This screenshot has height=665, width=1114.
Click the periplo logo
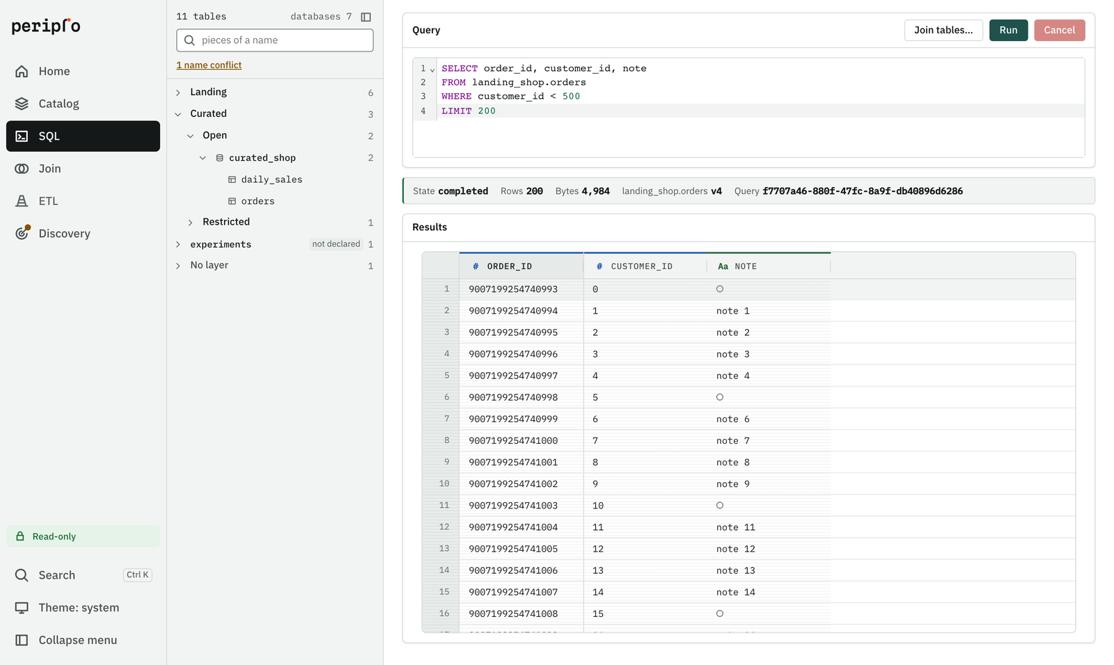[46, 26]
